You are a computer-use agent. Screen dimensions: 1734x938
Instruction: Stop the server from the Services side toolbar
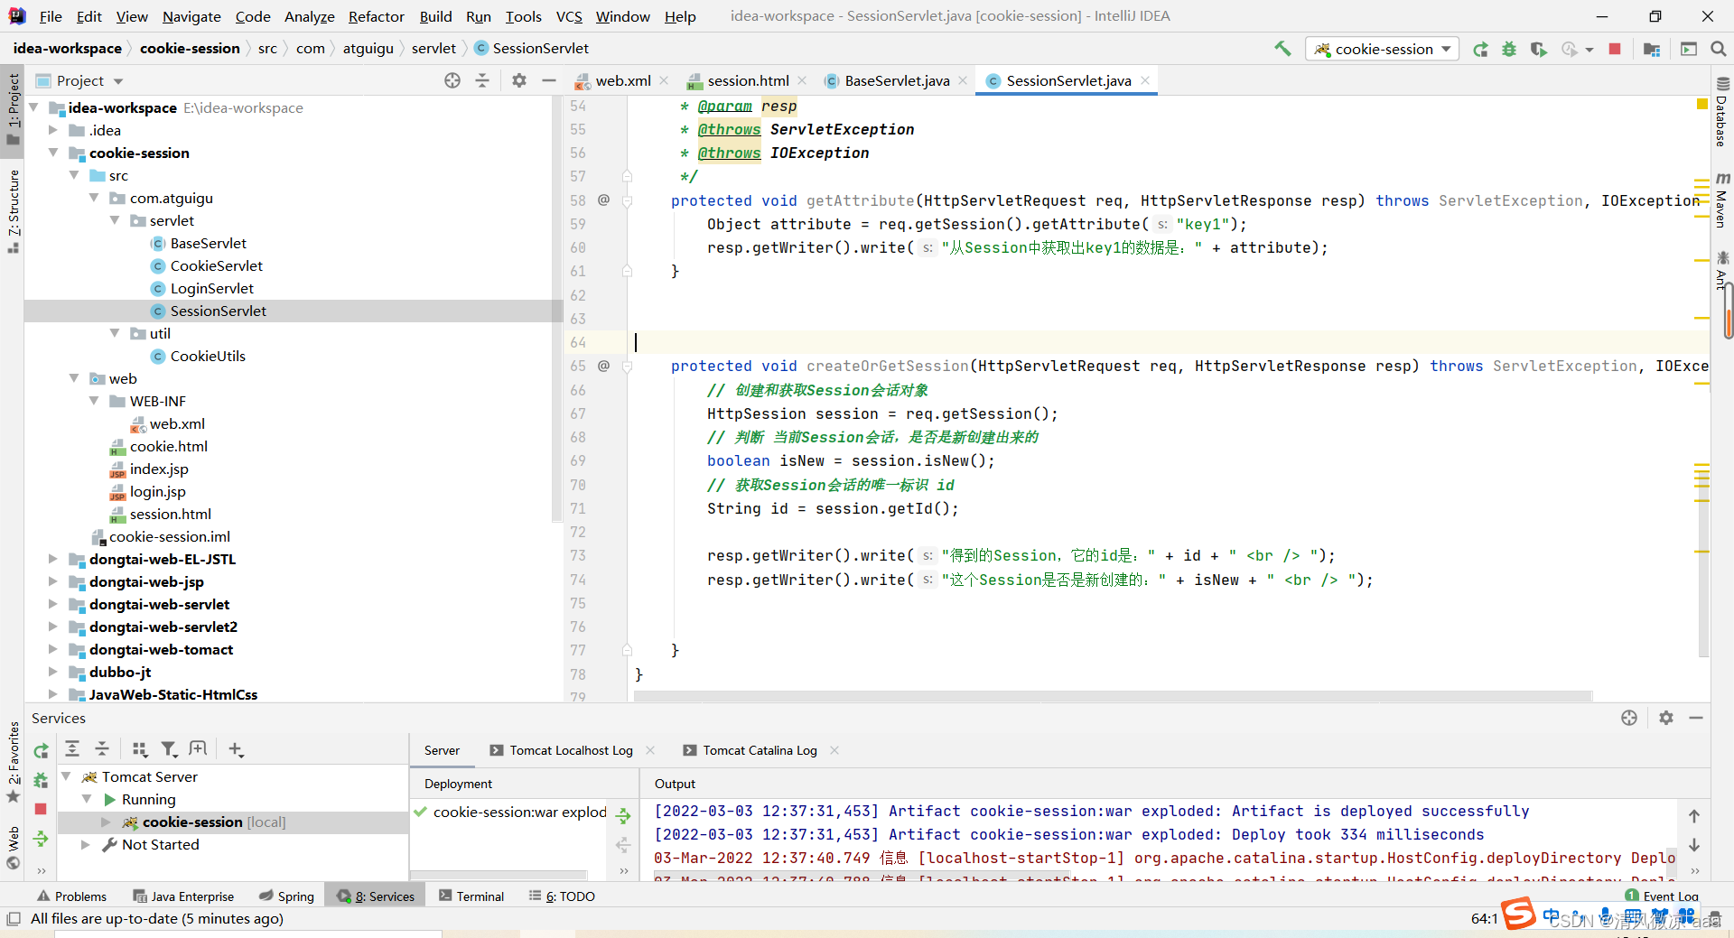pyautogui.click(x=41, y=809)
